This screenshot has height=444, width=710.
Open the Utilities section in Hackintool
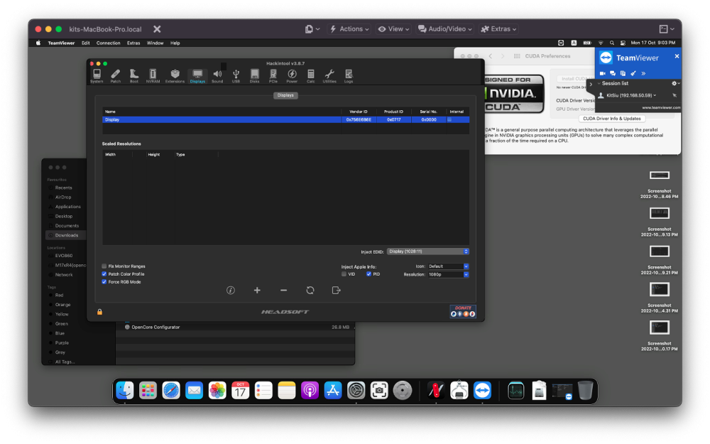pyautogui.click(x=329, y=76)
